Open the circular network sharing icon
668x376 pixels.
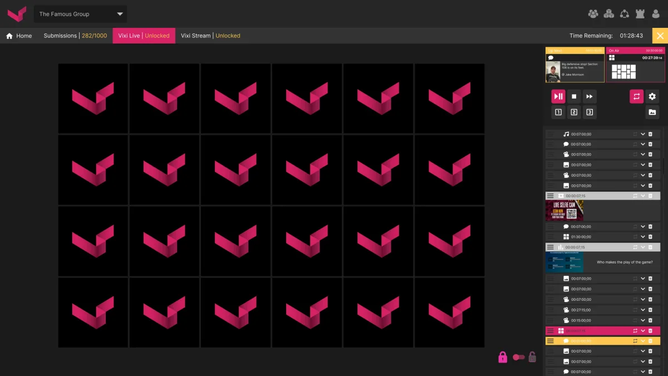(x=625, y=14)
